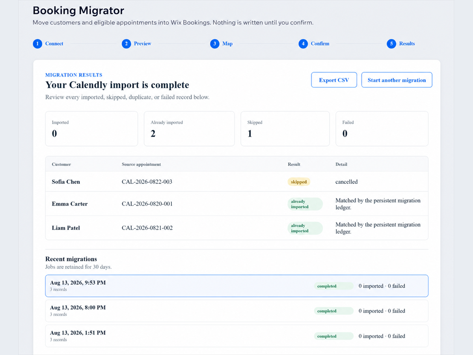Click the step 2 Preview circle
473x355 pixels.
[x=126, y=44]
